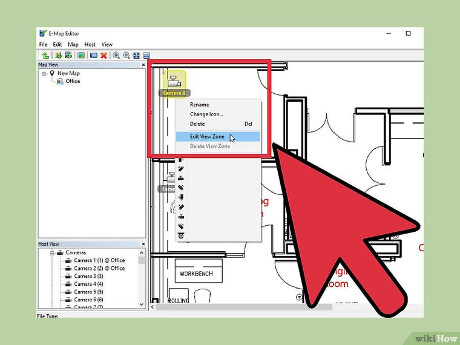Click the 1:1 actual size icon
460x345 pixels.
[x=146, y=55]
